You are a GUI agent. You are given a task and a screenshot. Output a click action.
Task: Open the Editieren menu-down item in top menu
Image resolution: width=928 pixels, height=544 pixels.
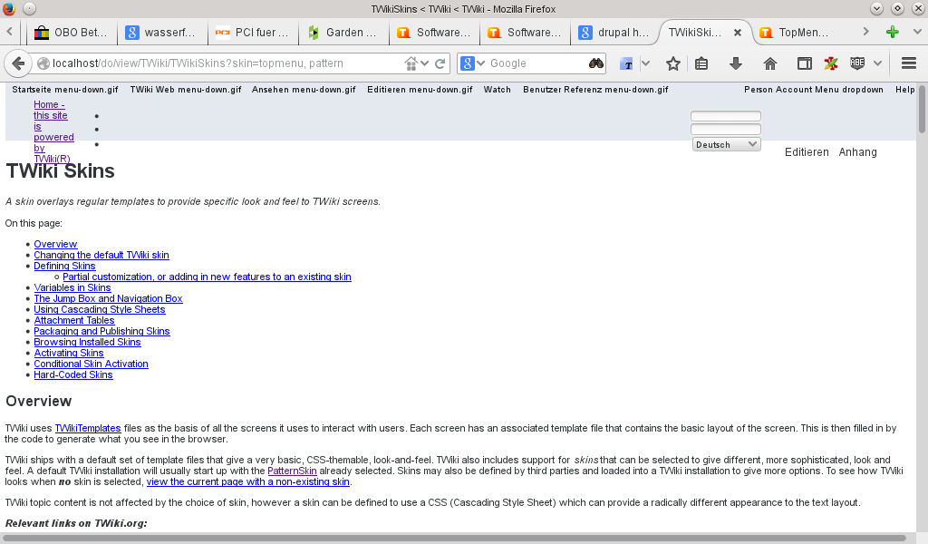[x=420, y=90]
